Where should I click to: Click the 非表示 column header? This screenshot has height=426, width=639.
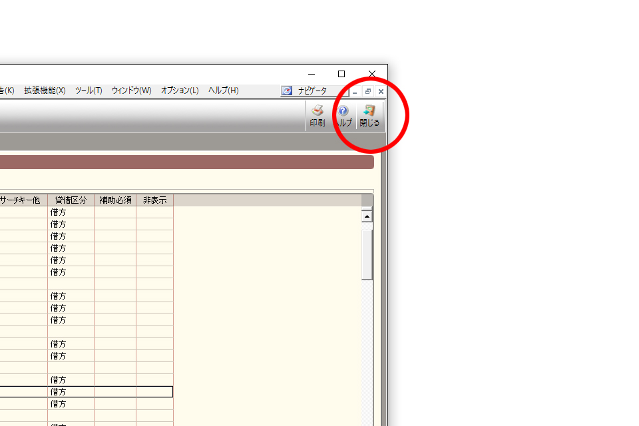point(155,200)
